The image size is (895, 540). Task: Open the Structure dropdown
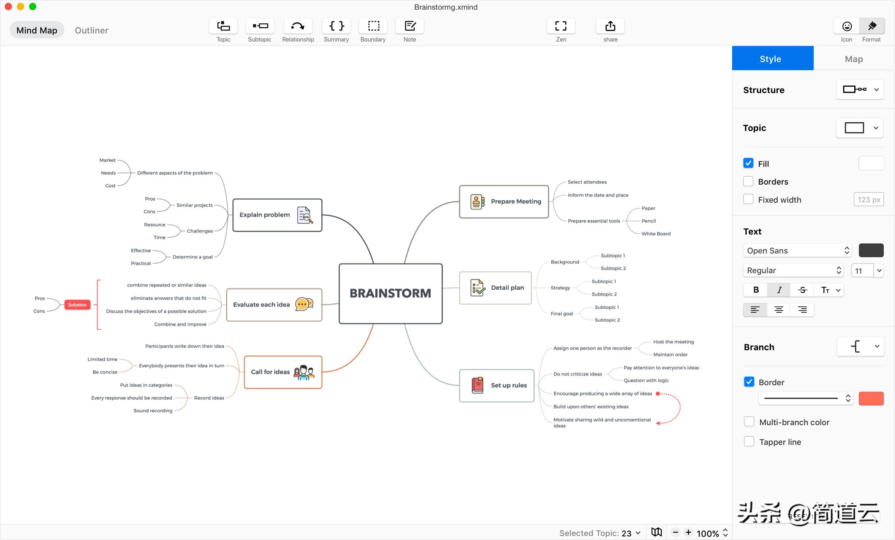point(860,89)
